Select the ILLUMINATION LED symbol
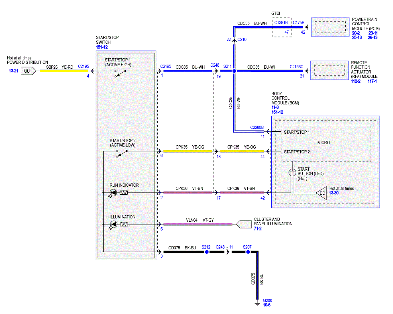393x314 pixels. [113, 224]
